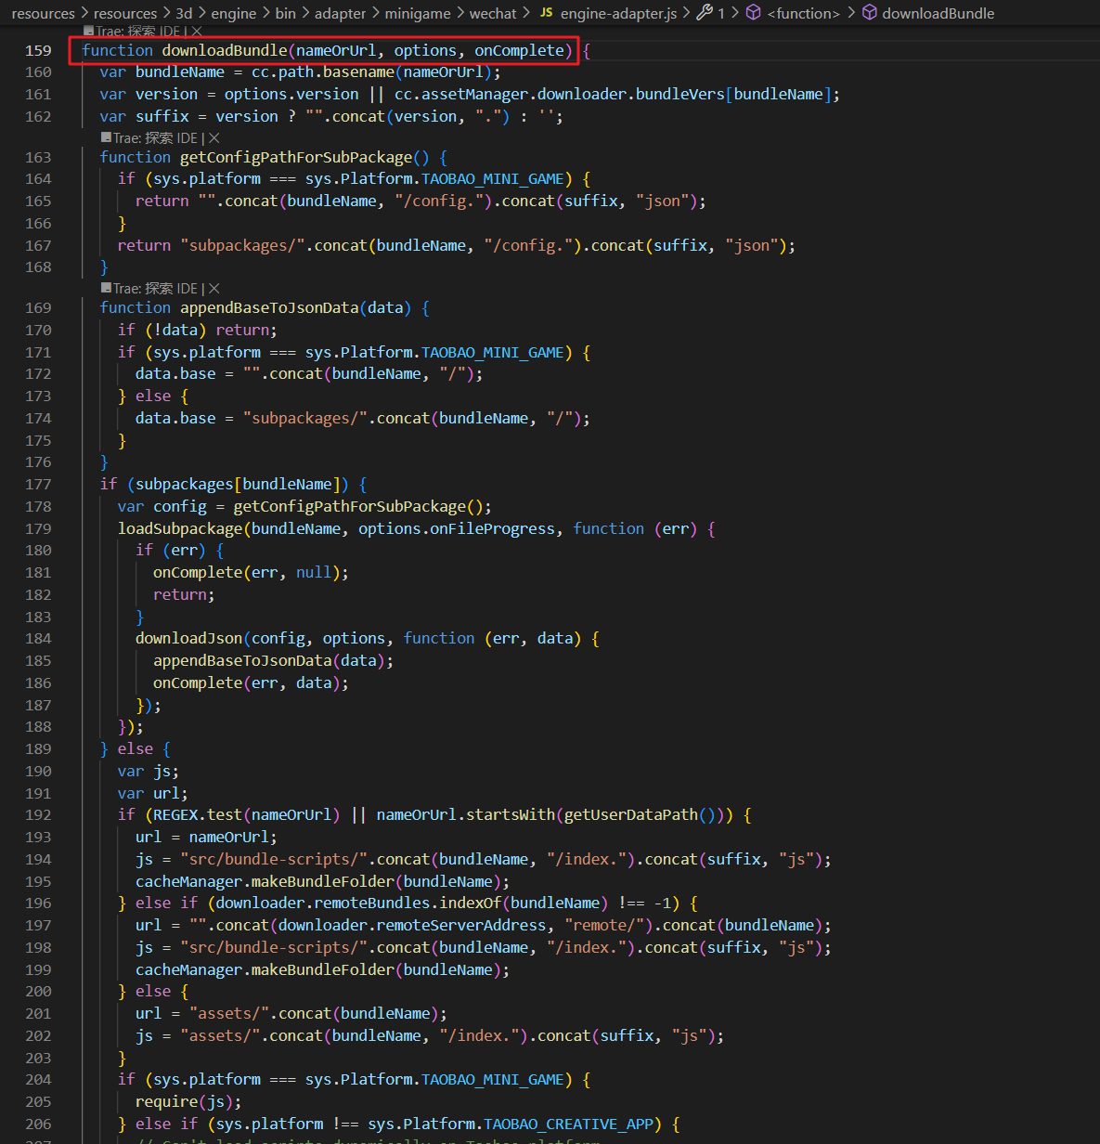Viewport: 1100px width, 1144px height.
Task: Close the Trae hint above appendBaseToJsonData
Action: pos(214,289)
